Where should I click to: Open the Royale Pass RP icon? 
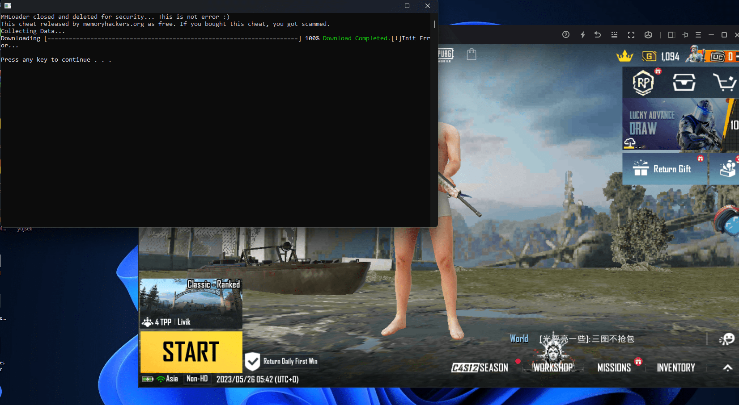[643, 83]
